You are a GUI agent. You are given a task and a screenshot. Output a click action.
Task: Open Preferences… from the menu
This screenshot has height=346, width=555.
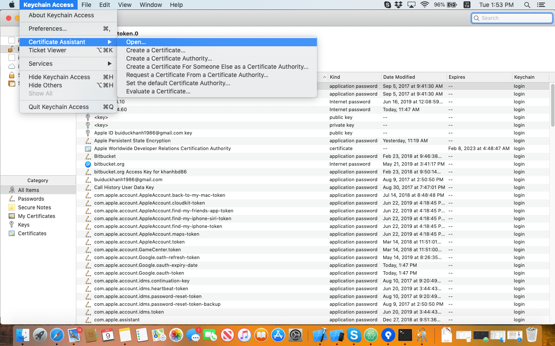pos(68,29)
